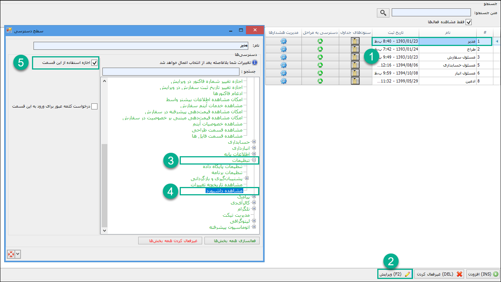Open alert management gear for ادمین row
The image size is (501, 282).
[x=283, y=81]
